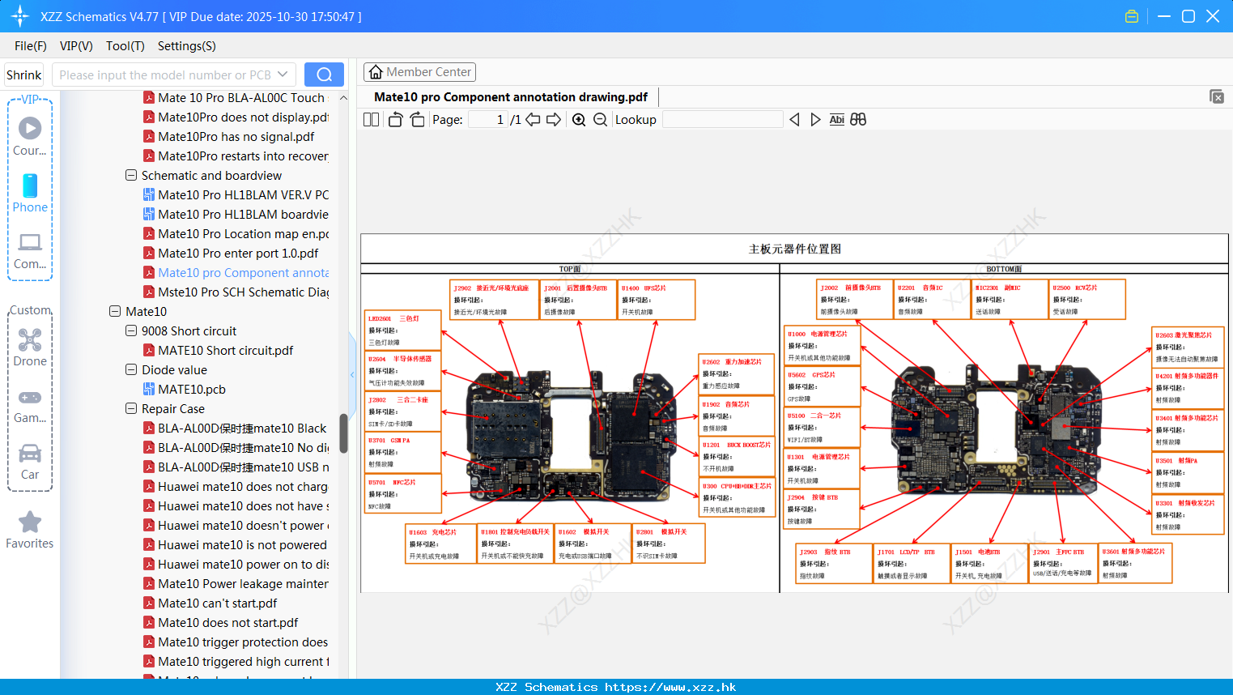This screenshot has height=695, width=1233.
Task: Open Mate10Pro restarts into recovery file
Action: point(236,156)
